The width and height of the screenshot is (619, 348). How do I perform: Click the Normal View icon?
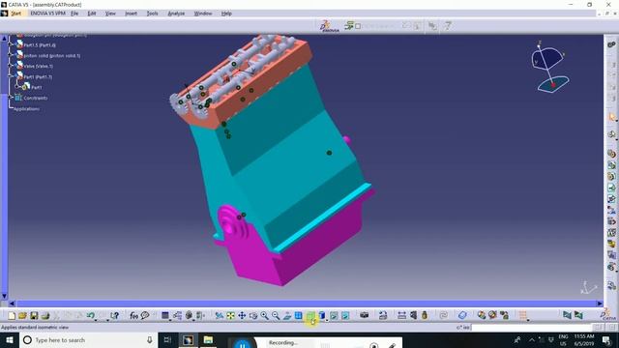[x=287, y=316]
